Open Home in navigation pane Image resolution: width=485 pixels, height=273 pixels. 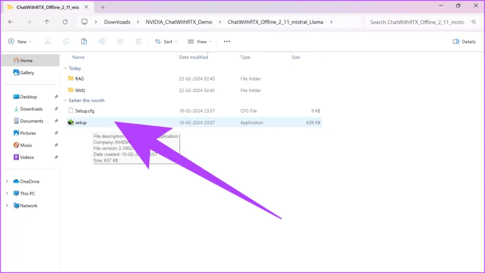[30, 61]
